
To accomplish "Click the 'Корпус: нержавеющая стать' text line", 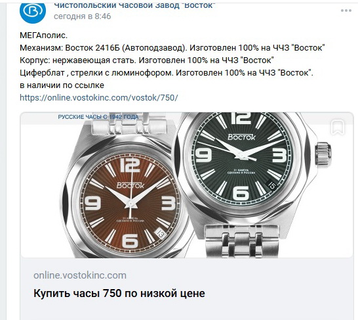I will point(147,60).
